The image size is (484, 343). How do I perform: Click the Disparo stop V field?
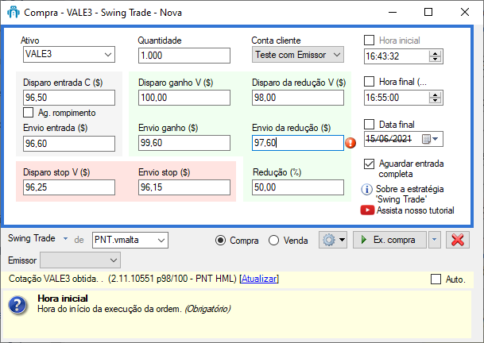click(69, 187)
